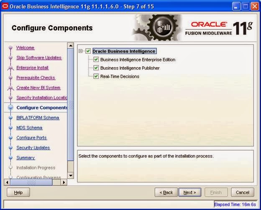Screen dimensions: 261x210
Task: Click the gears graphic in the header banner
Action: (x=157, y=28)
